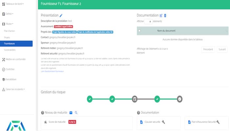This screenshot has height=131, width=230.
Task: Click Projet Migration du coeur métier tag
Action: tap(64, 32)
